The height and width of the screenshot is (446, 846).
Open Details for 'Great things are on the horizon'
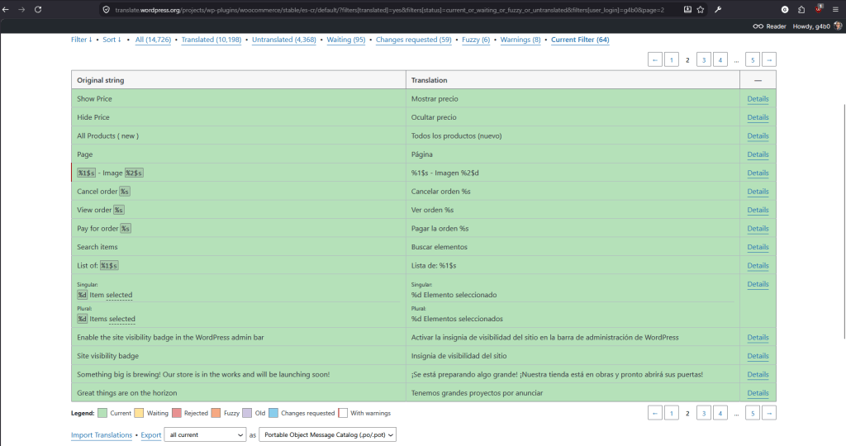(758, 393)
